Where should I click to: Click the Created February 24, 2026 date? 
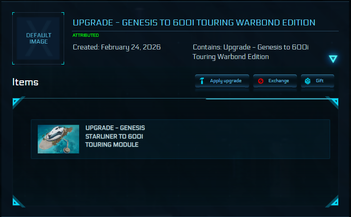(x=117, y=47)
